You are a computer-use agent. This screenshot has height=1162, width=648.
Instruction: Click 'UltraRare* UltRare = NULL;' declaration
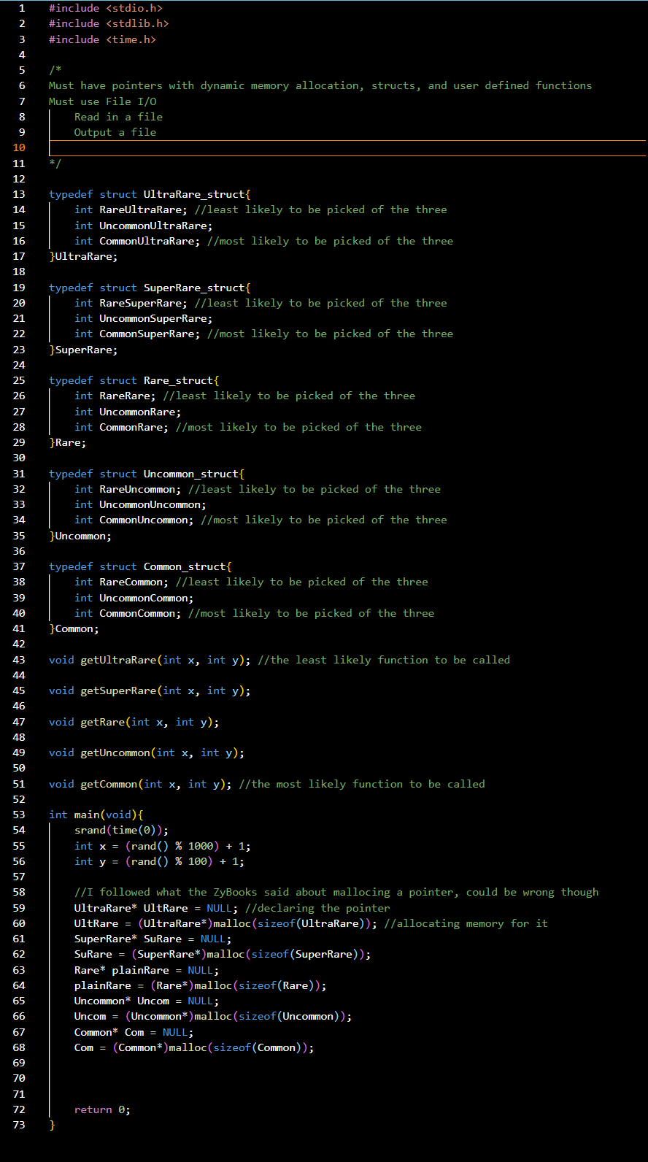click(x=156, y=908)
